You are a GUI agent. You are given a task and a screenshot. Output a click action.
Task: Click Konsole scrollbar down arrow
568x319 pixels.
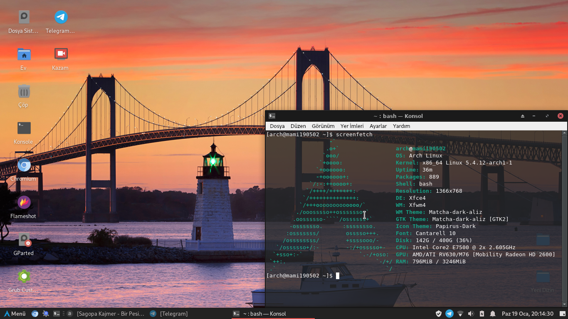564,304
